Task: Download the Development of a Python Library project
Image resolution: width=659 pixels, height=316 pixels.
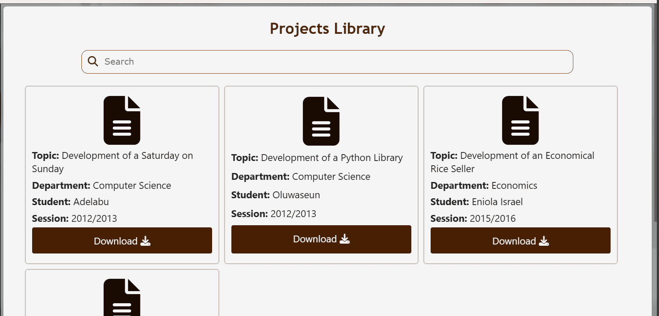Action: pos(321,239)
